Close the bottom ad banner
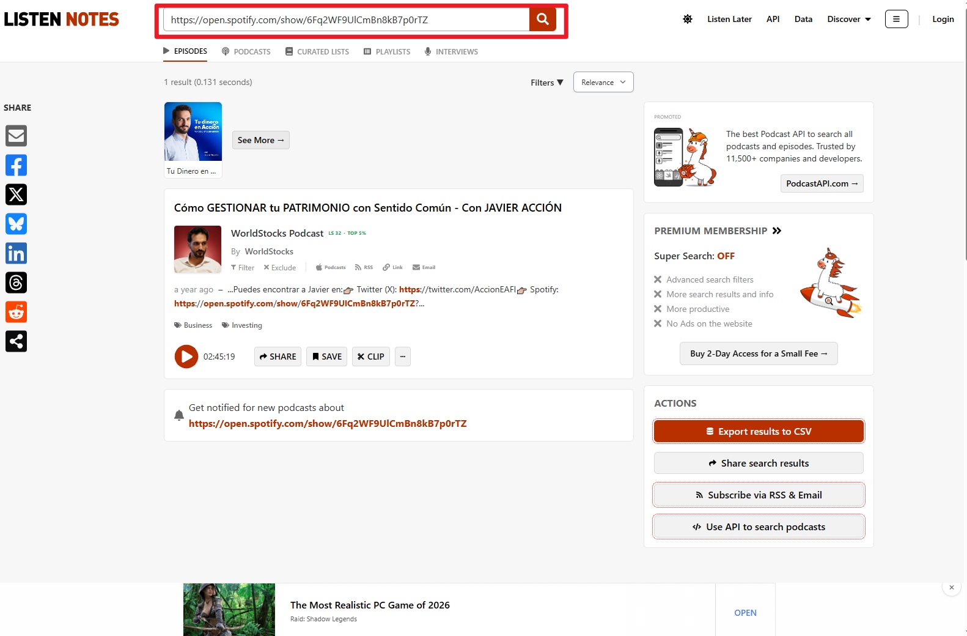The image size is (967, 636). point(952,587)
